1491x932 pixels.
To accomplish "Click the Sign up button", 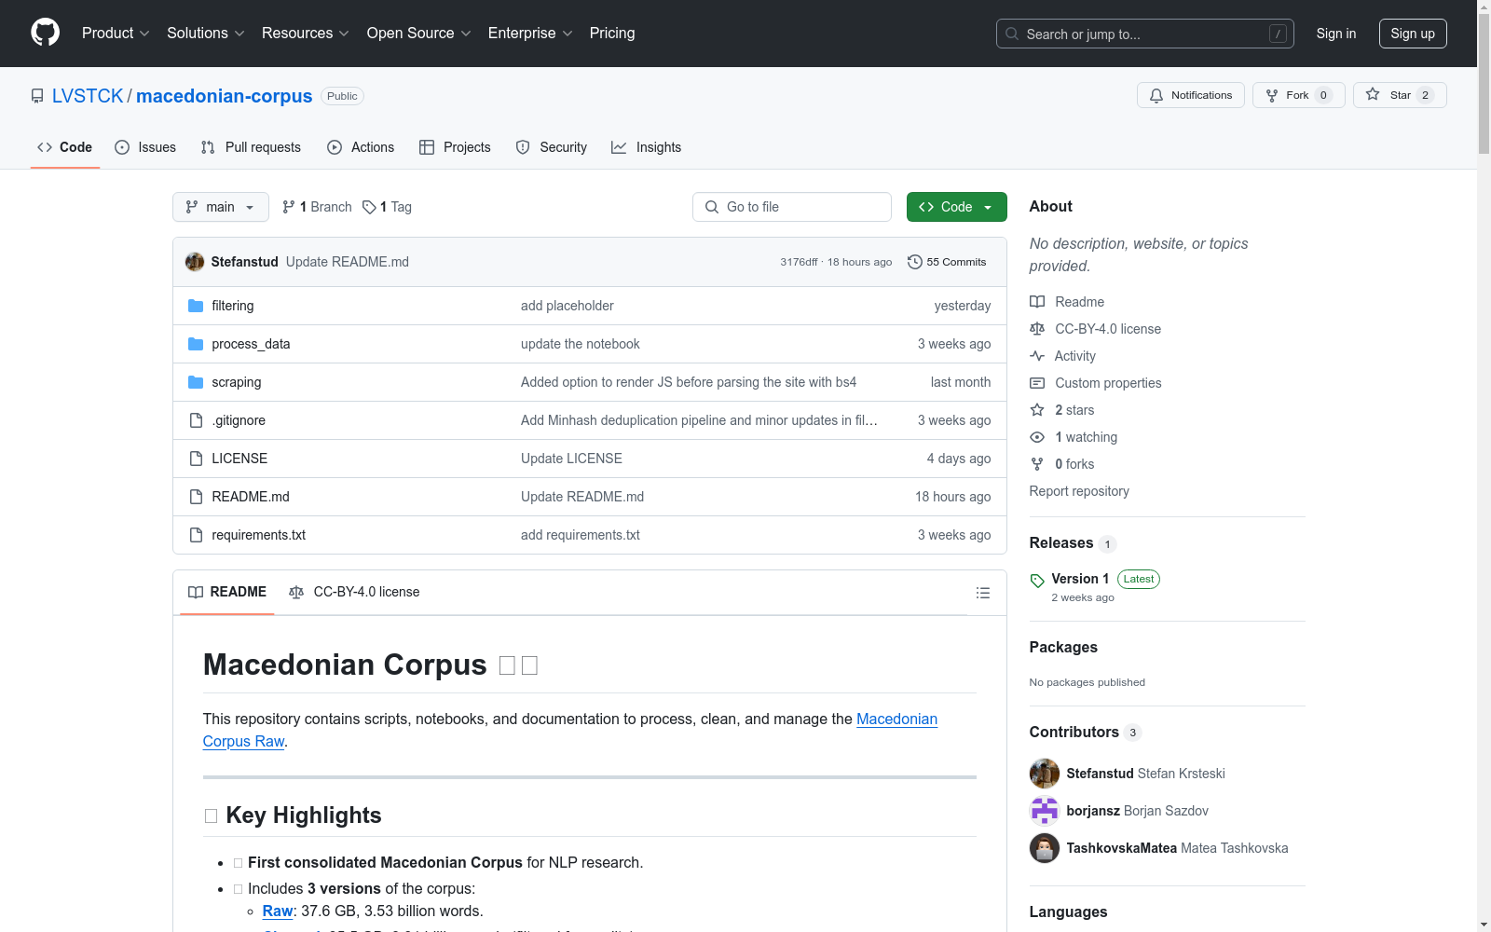I will [1413, 34].
